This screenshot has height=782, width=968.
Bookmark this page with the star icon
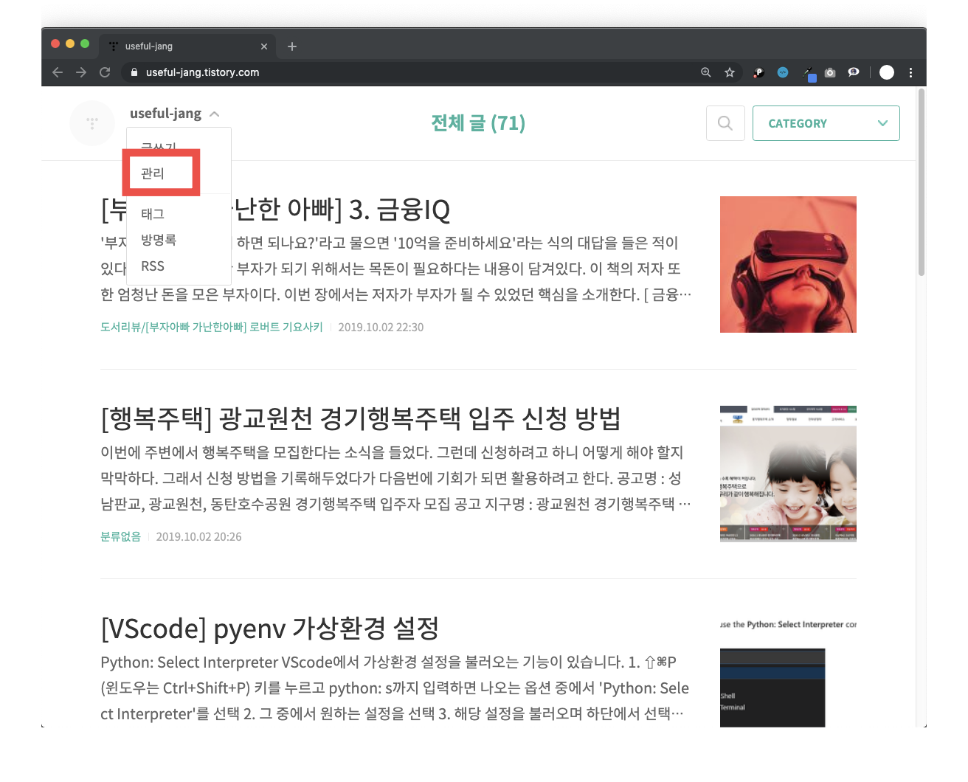(x=730, y=72)
